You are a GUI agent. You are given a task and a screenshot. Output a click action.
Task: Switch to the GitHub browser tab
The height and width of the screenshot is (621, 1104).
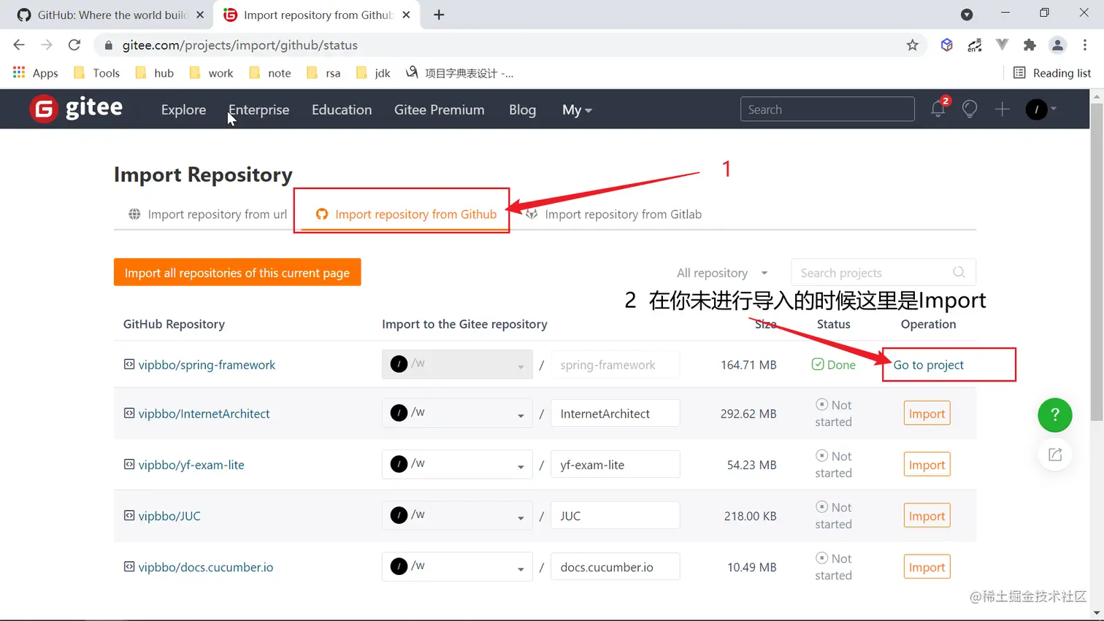click(110, 15)
